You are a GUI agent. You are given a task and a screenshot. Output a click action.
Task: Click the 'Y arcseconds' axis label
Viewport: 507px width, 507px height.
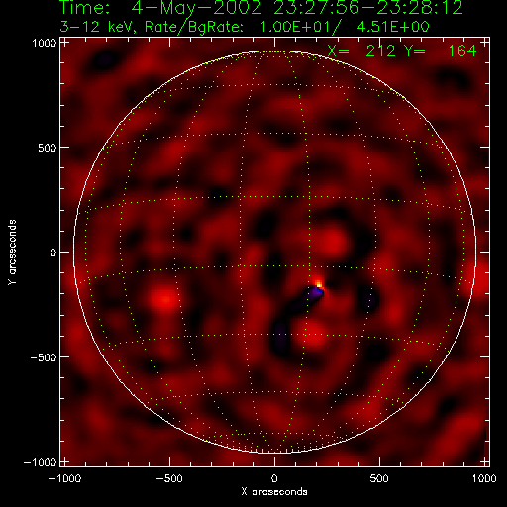click(12, 252)
